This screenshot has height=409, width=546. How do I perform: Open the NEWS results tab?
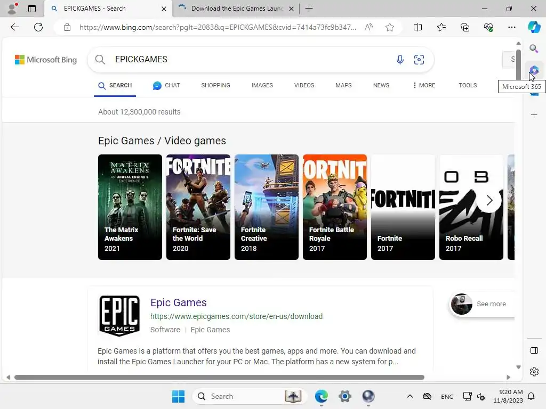[x=381, y=85]
